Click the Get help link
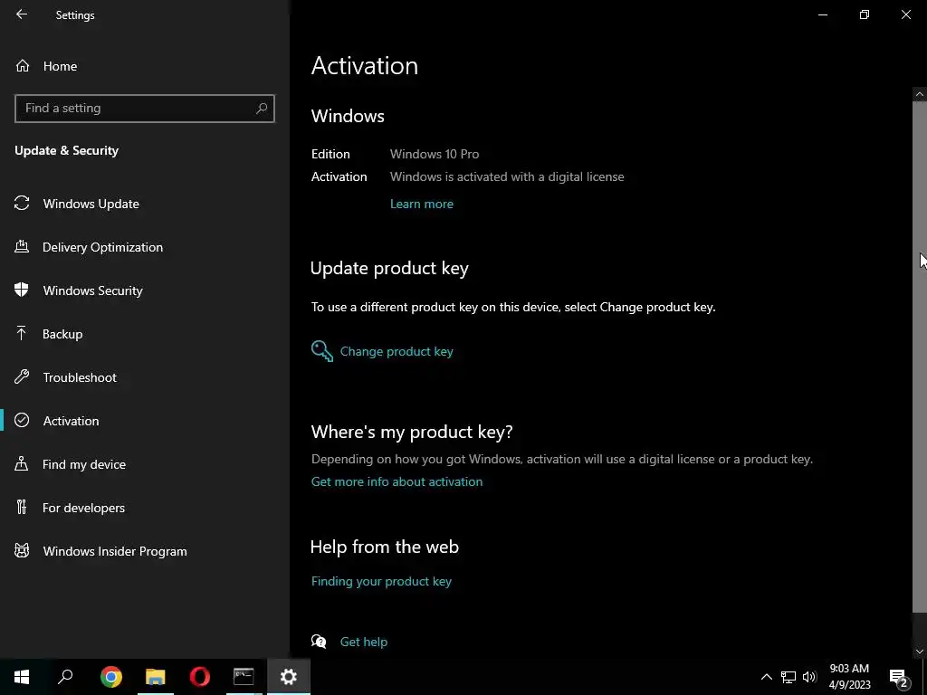The image size is (927, 695). pyautogui.click(x=364, y=642)
